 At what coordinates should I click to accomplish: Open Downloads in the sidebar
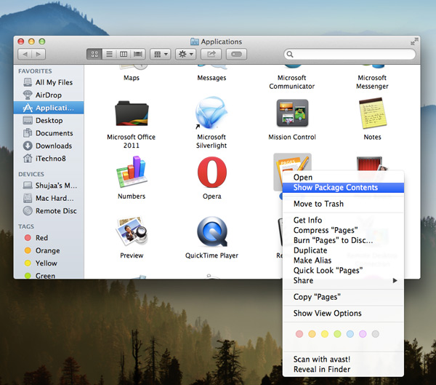tap(49, 146)
